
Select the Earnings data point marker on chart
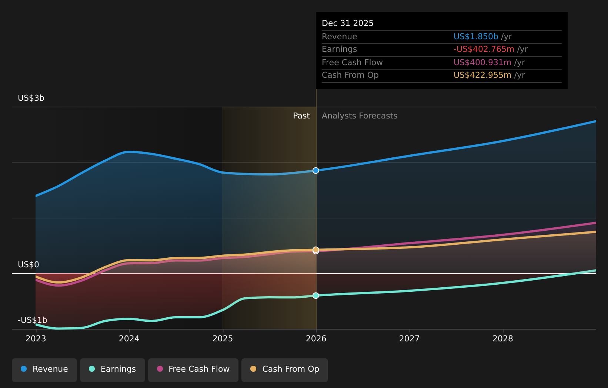[x=316, y=296]
